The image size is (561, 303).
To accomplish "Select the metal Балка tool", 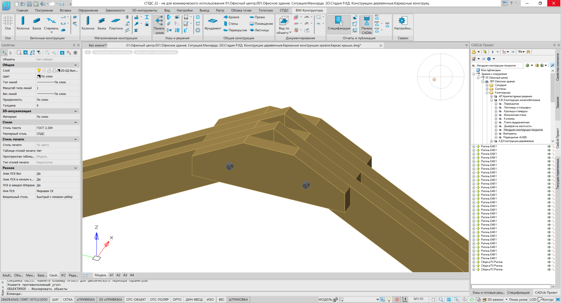I will point(102,21).
